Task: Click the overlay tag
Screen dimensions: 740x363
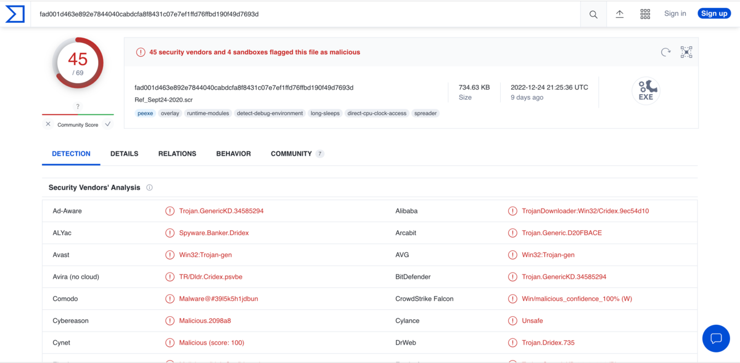Action: (x=170, y=113)
